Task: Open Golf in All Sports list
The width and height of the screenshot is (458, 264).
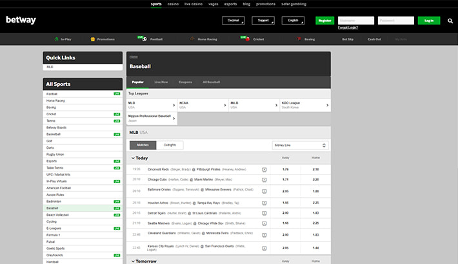Action: pyautogui.click(x=83, y=141)
